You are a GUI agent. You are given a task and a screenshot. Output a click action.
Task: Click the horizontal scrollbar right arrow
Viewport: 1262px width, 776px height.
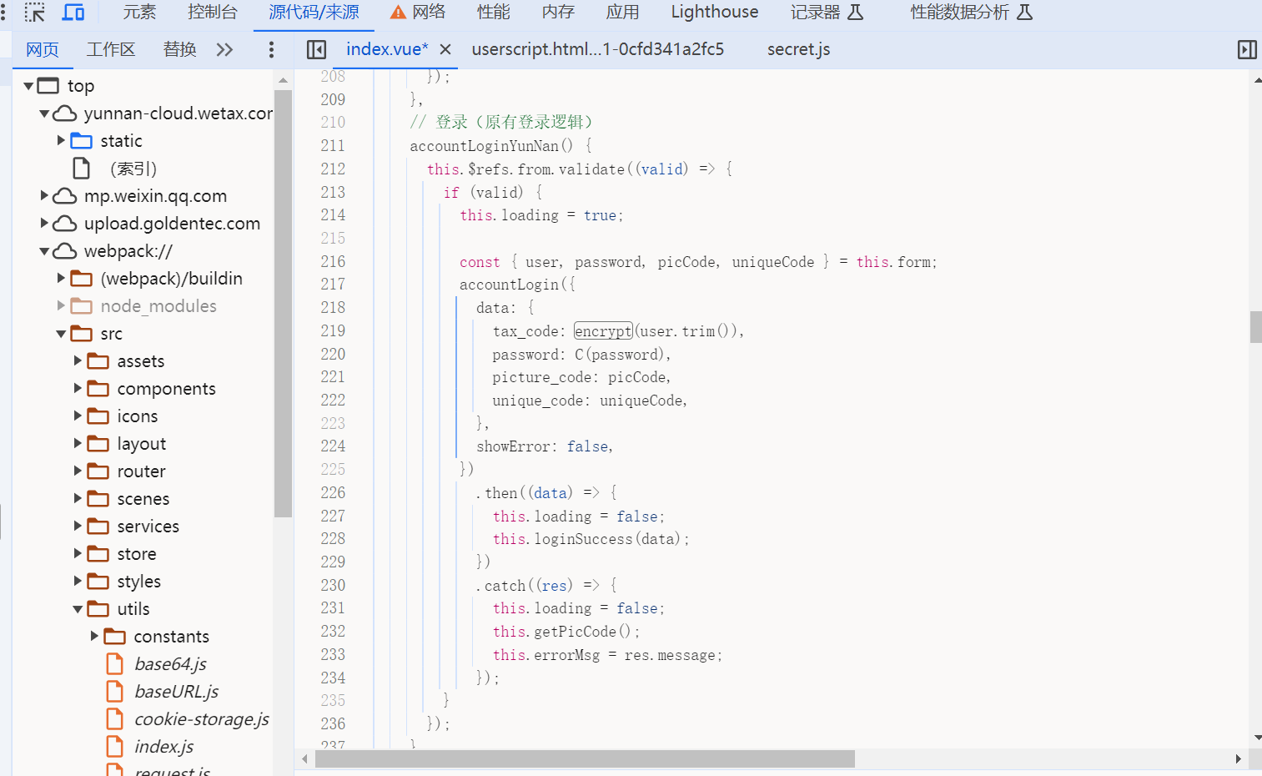tap(1239, 758)
